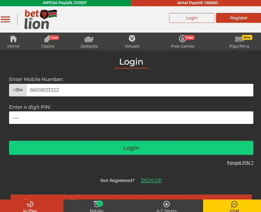Switch to In-Play tab
The height and width of the screenshot is (212, 261).
click(x=30, y=205)
